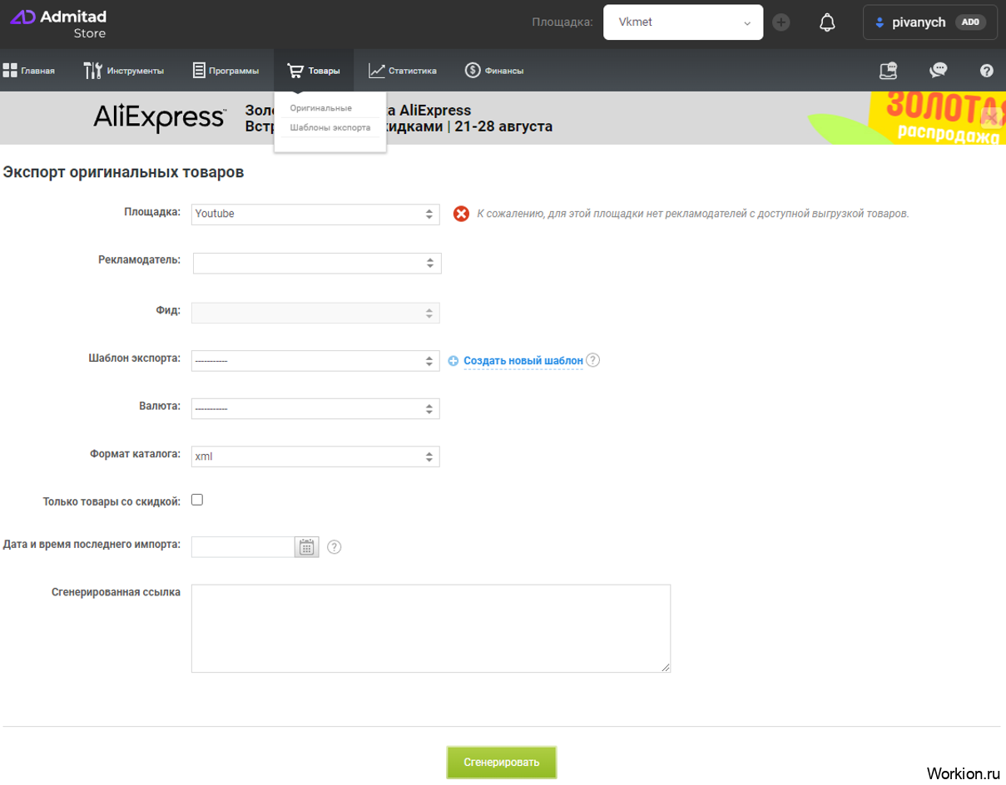This screenshot has width=1006, height=785.
Task: Click the Золотая распродажа banner image
Action: (907, 118)
